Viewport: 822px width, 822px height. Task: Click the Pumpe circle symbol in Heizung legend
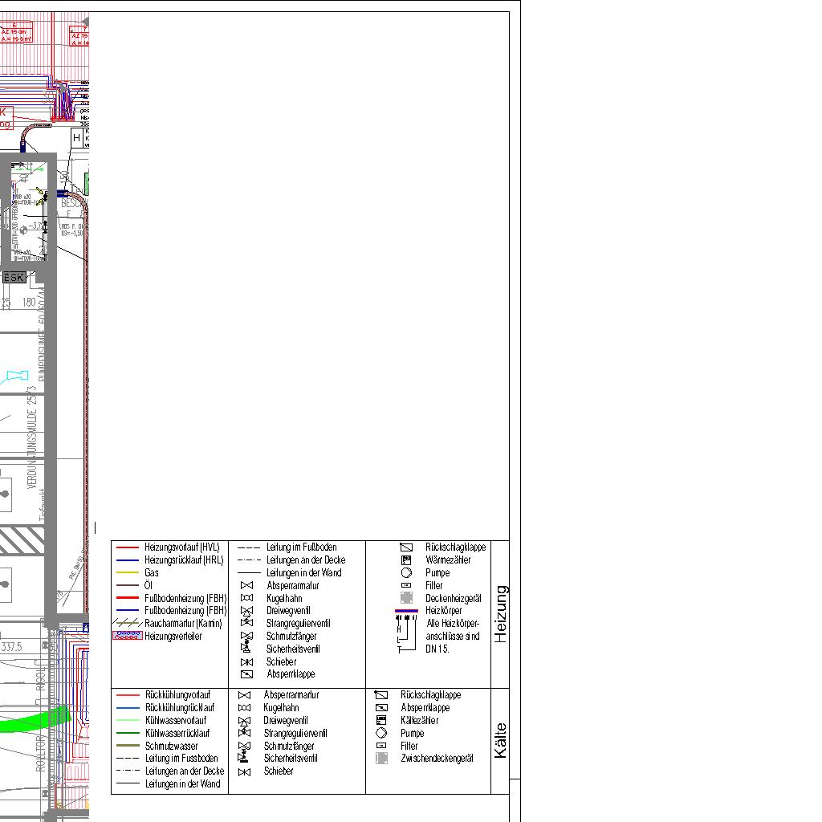(x=406, y=573)
